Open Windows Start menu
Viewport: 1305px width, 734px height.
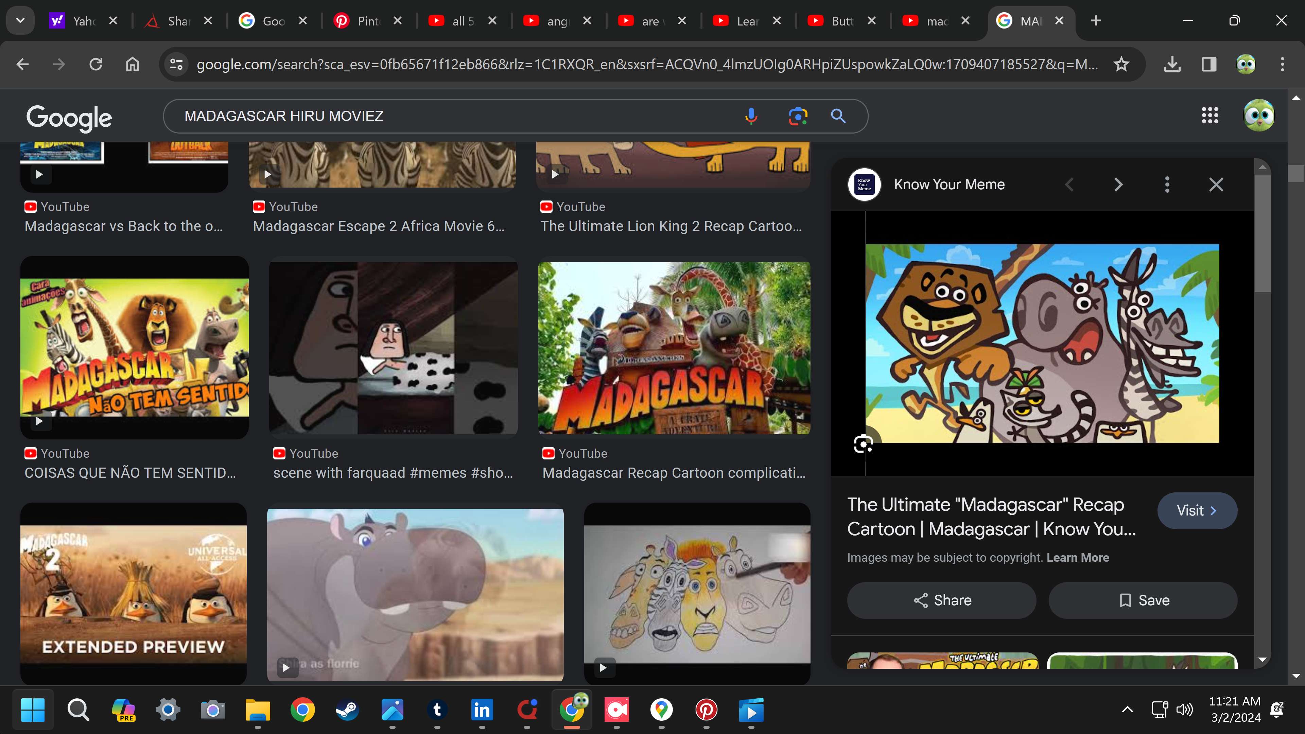[x=33, y=710]
